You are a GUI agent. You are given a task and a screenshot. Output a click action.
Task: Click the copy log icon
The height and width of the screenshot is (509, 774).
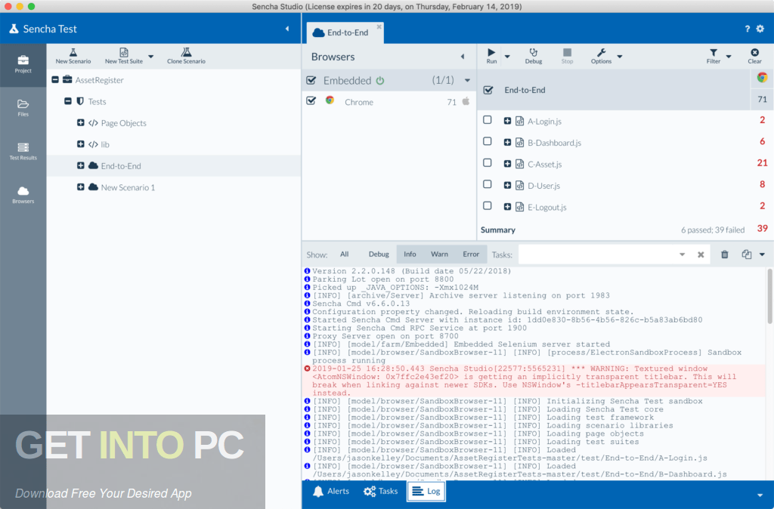tap(747, 254)
